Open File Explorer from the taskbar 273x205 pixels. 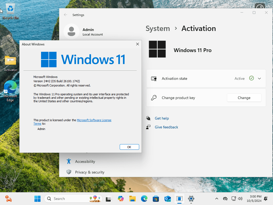pyautogui.click(x=132, y=199)
